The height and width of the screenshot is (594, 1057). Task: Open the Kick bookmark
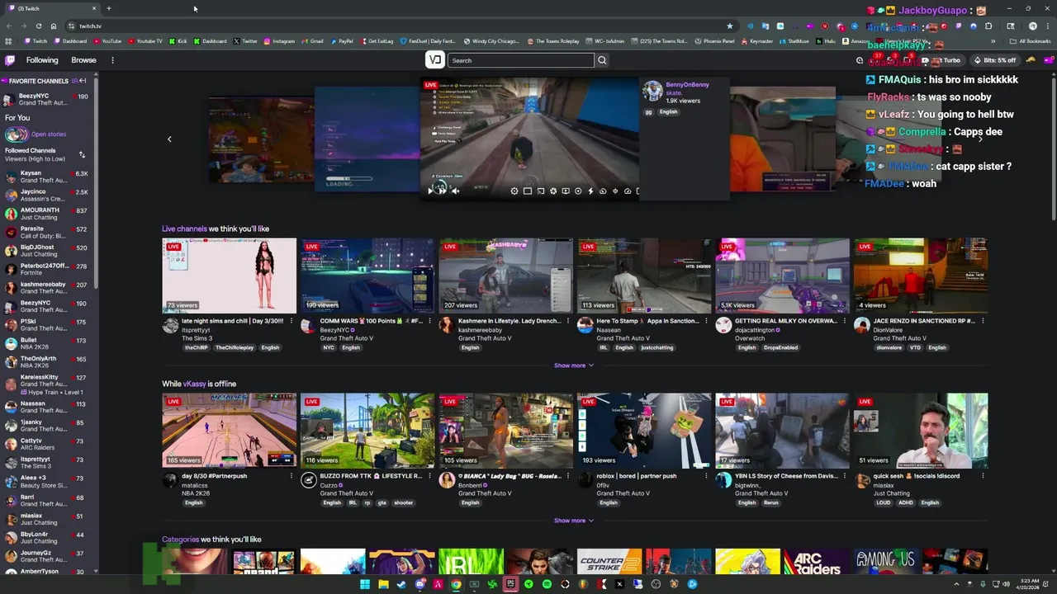(x=178, y=41)
